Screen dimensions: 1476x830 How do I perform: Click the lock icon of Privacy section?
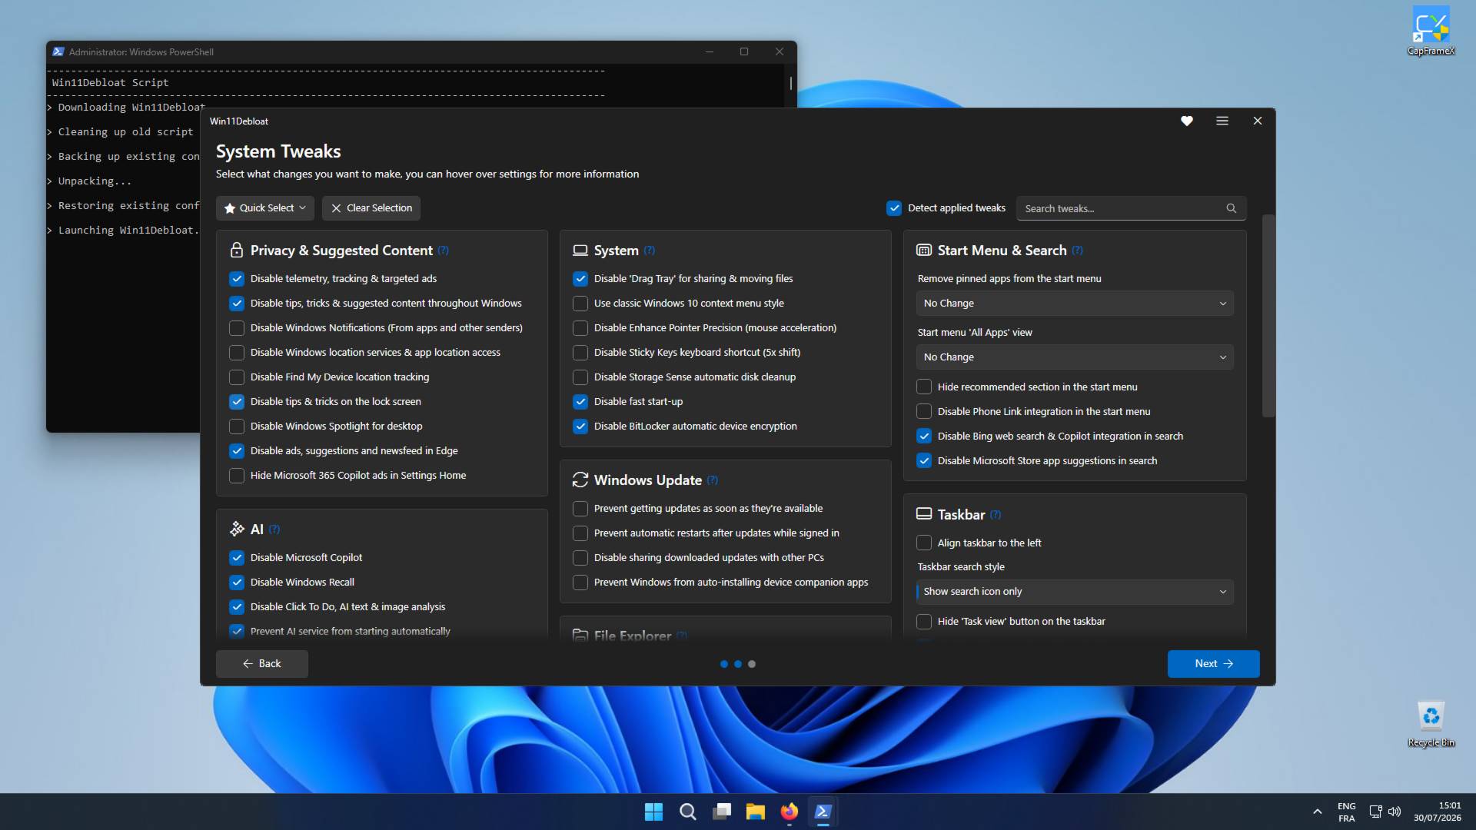tap(237, 251)
